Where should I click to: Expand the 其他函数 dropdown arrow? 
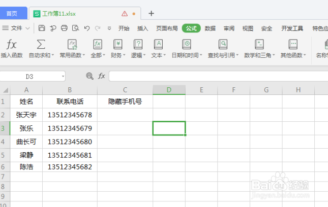coord(305,55)
